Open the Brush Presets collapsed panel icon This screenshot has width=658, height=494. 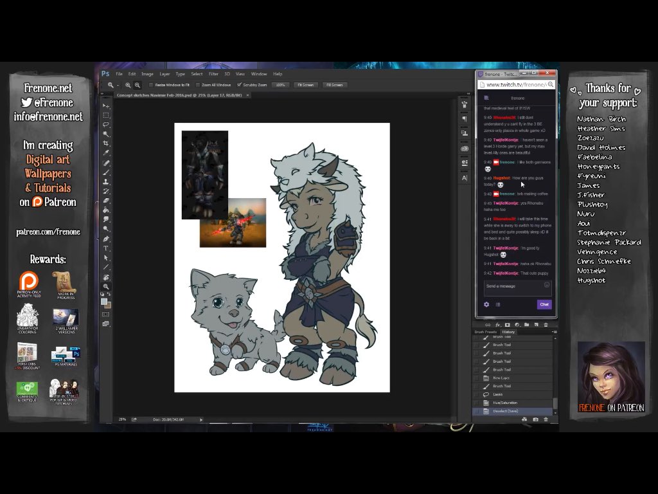point(465,104)
